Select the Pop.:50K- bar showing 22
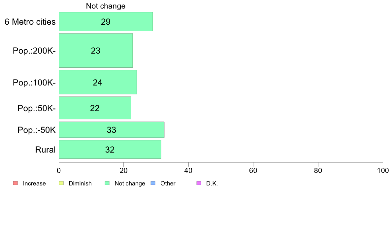This screenshot has width=392, height=242. [x=95, y=108]
